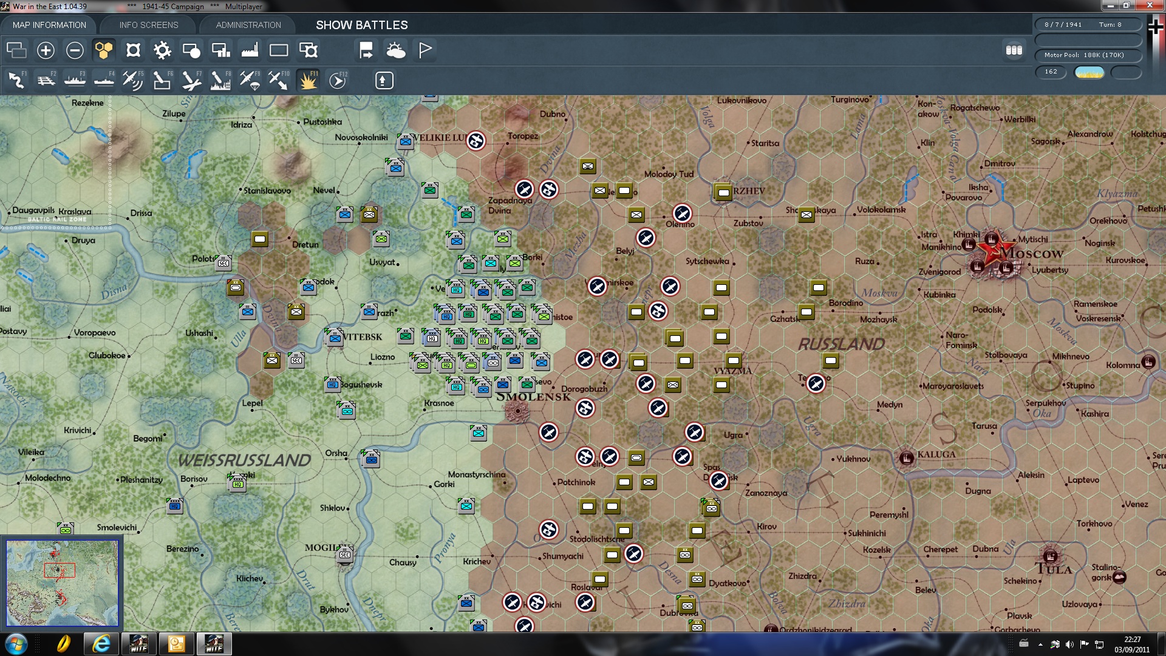1166x656 pixels.
Task: Click the pennant flag toolbar icon
Action: click(424, 50)
